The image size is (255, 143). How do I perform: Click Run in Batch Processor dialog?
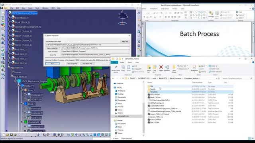(x=52, y=64)
